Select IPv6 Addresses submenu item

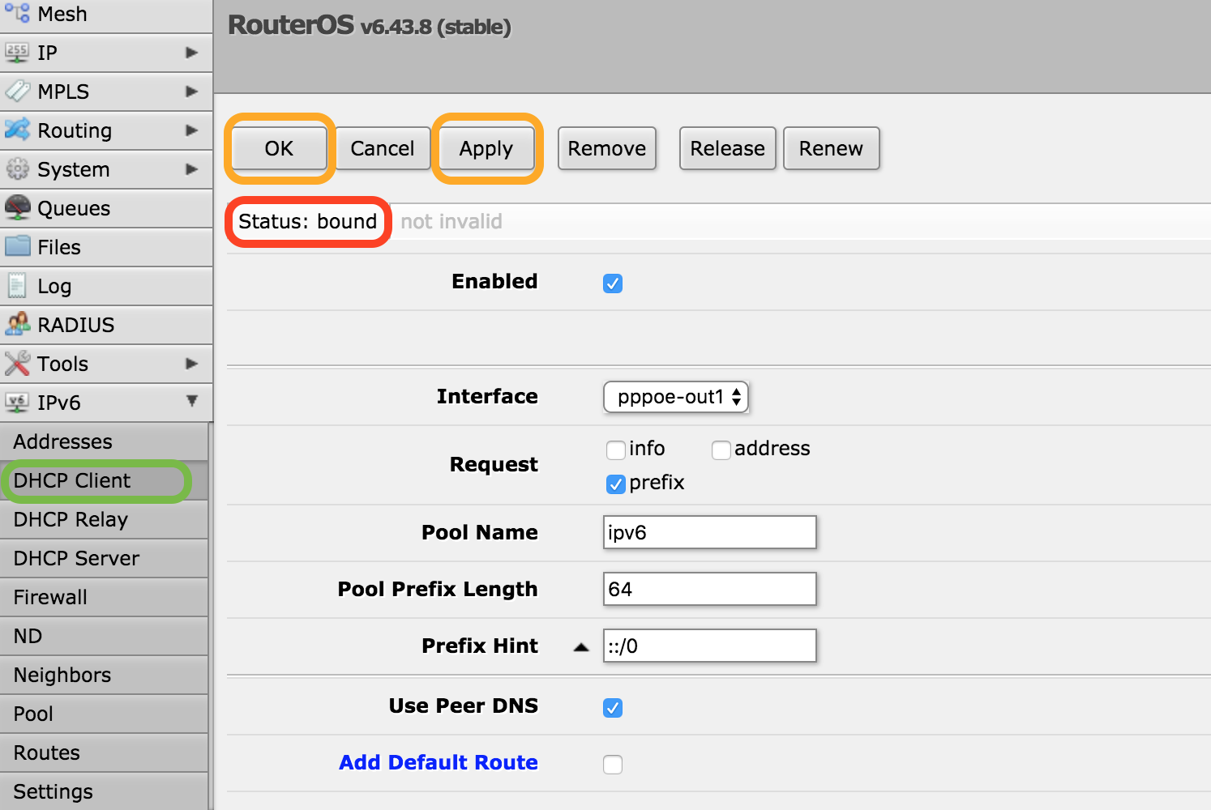[x=104, y=441]
